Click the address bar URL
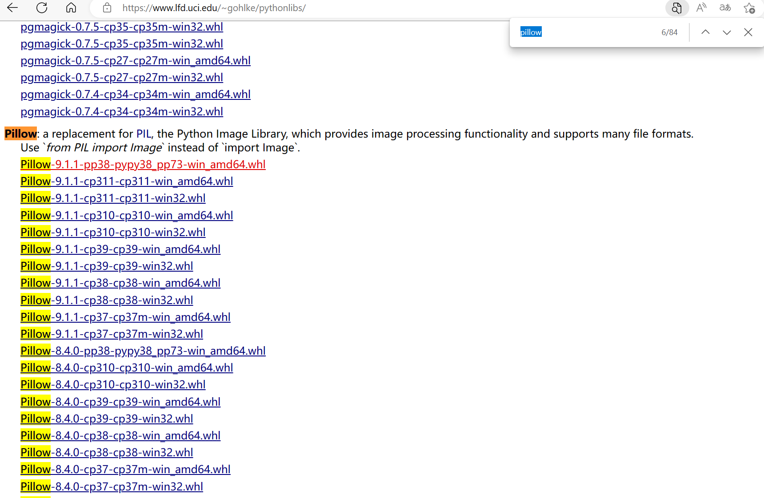The image size is (764, 498). pos(214,8)
